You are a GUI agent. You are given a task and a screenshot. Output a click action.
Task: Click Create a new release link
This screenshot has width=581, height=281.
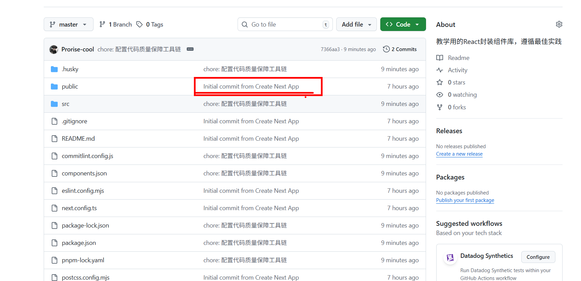point(459,154)
